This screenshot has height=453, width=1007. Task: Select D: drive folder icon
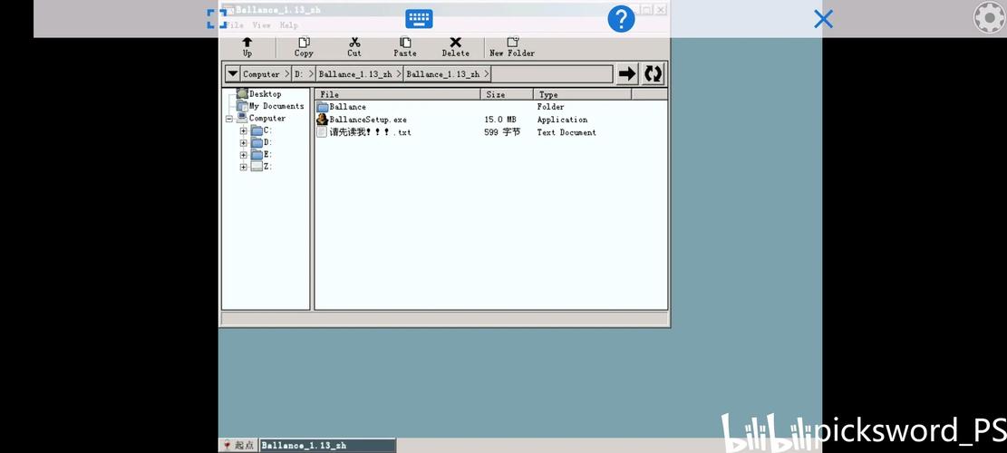tap(257, 143)
